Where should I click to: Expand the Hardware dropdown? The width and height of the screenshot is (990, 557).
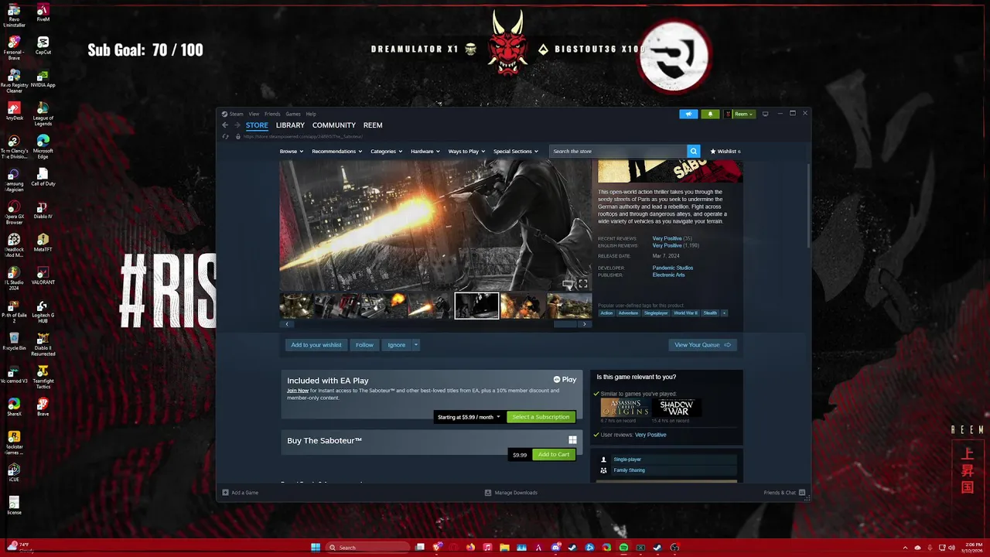coord(425,152)
